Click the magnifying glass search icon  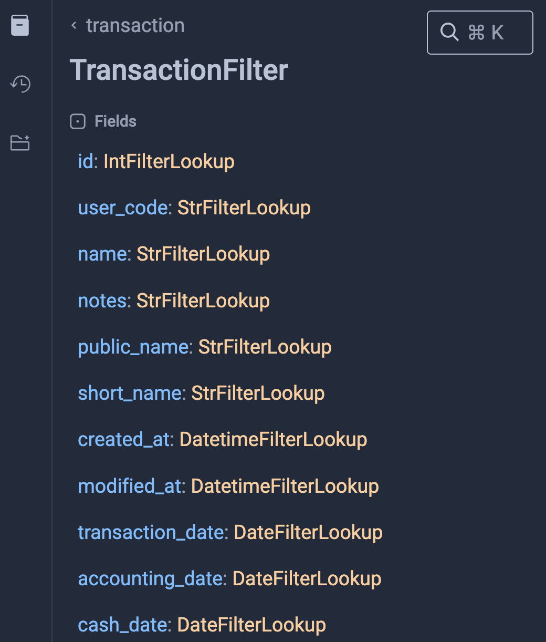(x=449, y=32)
